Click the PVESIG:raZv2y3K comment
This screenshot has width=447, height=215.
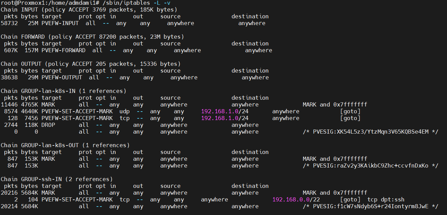point(371,165)
